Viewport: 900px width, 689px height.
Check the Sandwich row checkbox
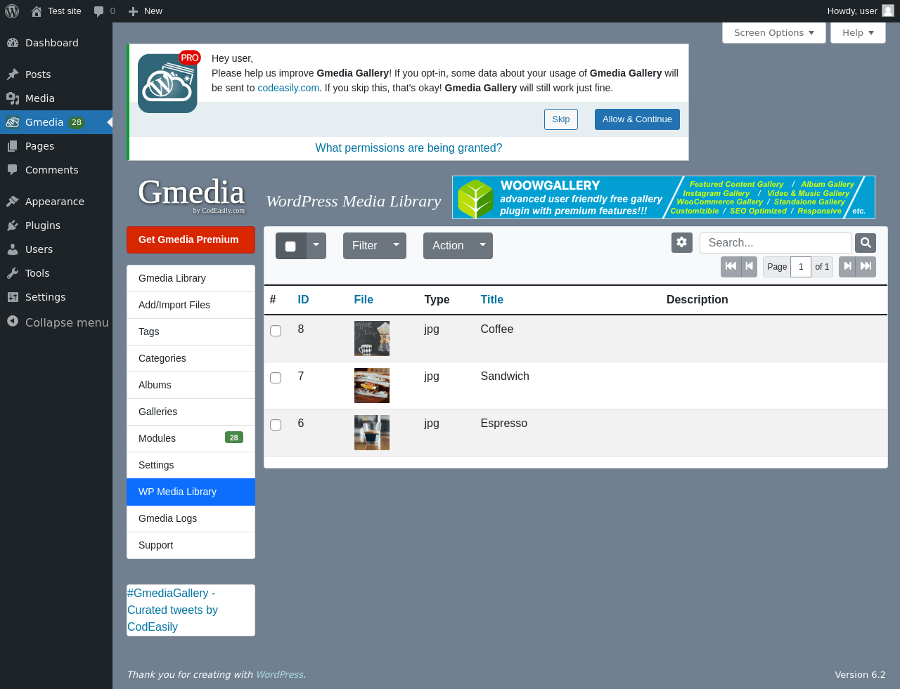point(276,378)
